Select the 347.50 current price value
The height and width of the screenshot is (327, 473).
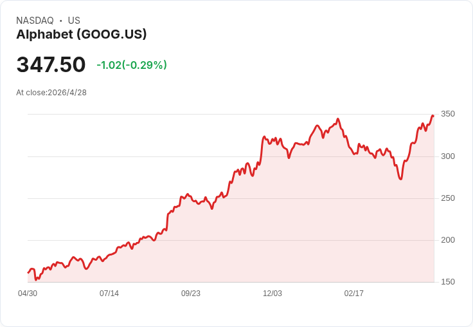51,65
